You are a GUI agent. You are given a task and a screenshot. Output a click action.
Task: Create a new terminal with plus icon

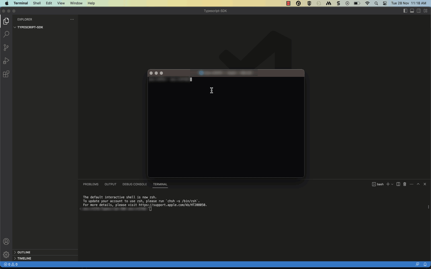pyautogui.click(x=388, y=184)
